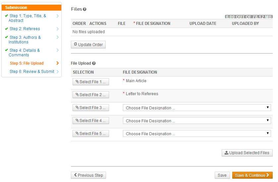Go to the Previous Step

88,175
